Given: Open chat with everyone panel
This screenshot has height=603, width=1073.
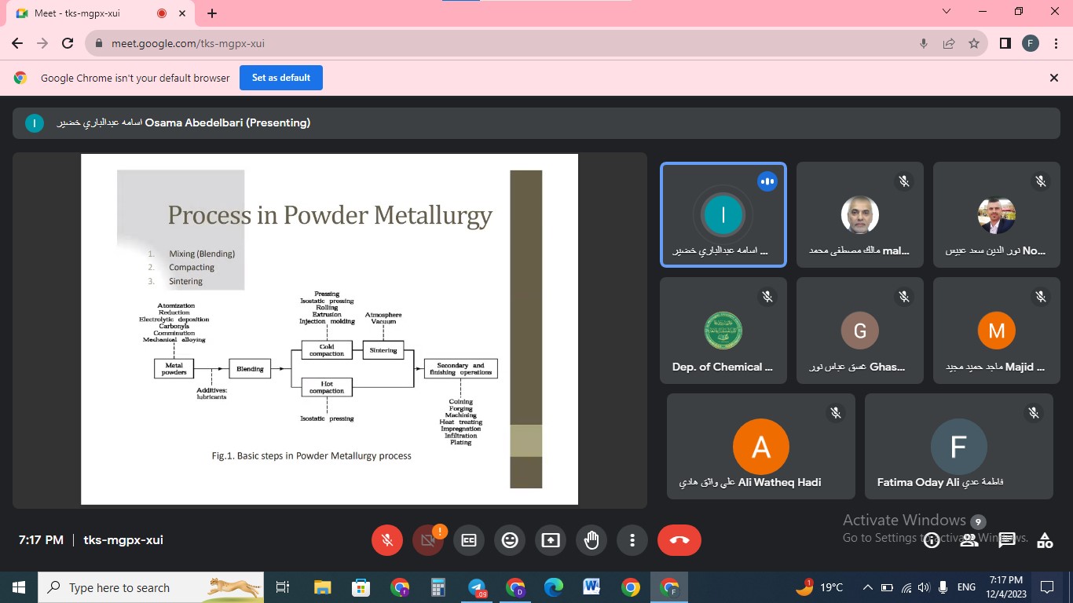Looking at the screenshot, I should 1007,540.
